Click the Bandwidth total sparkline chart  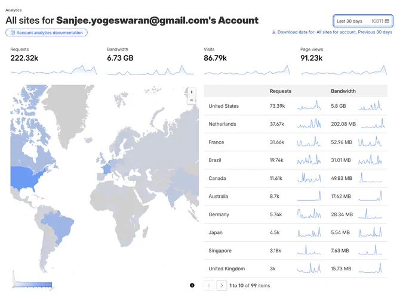pyautogui.click(x=150, y=70)
